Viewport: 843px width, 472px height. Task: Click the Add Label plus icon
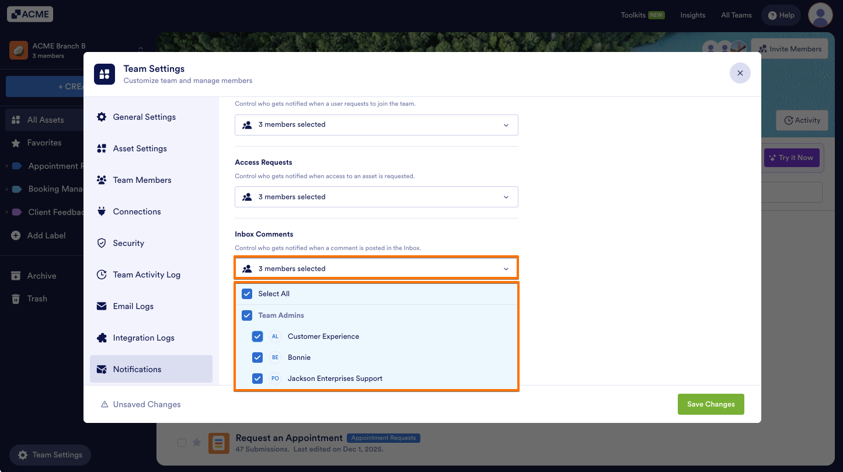pos(16,235)
